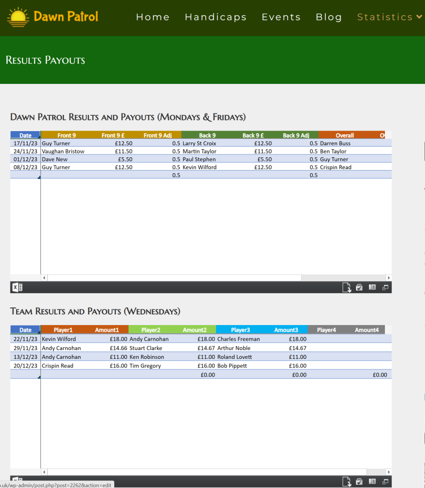Expand the Statistics dropdown menu

[x=389, y=17]
